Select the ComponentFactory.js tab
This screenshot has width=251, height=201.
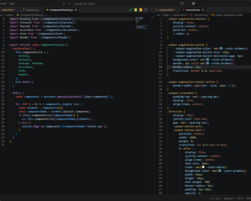pyautogui.click(x=61, y=10)
